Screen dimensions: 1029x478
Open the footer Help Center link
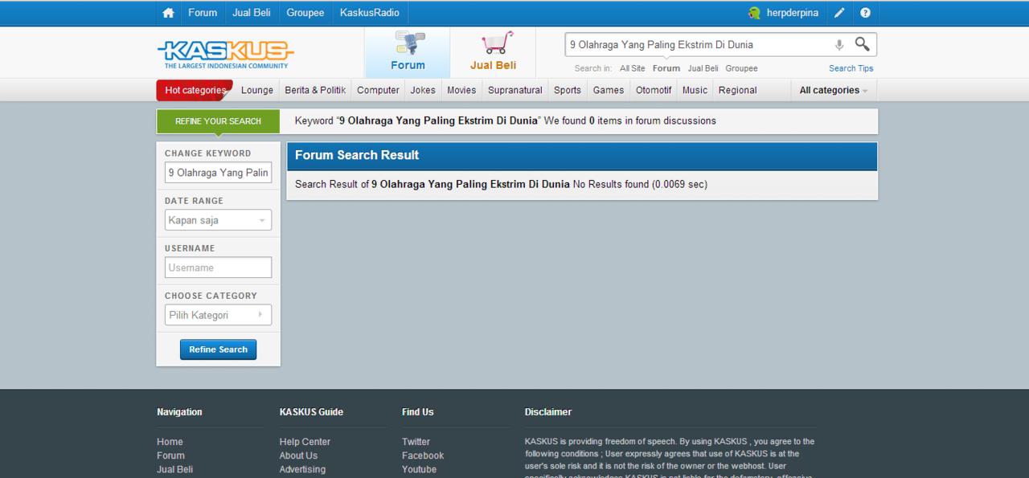(x=305, y=442)
